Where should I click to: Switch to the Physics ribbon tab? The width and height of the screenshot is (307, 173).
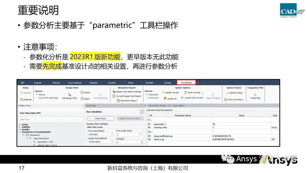[56, 83]
